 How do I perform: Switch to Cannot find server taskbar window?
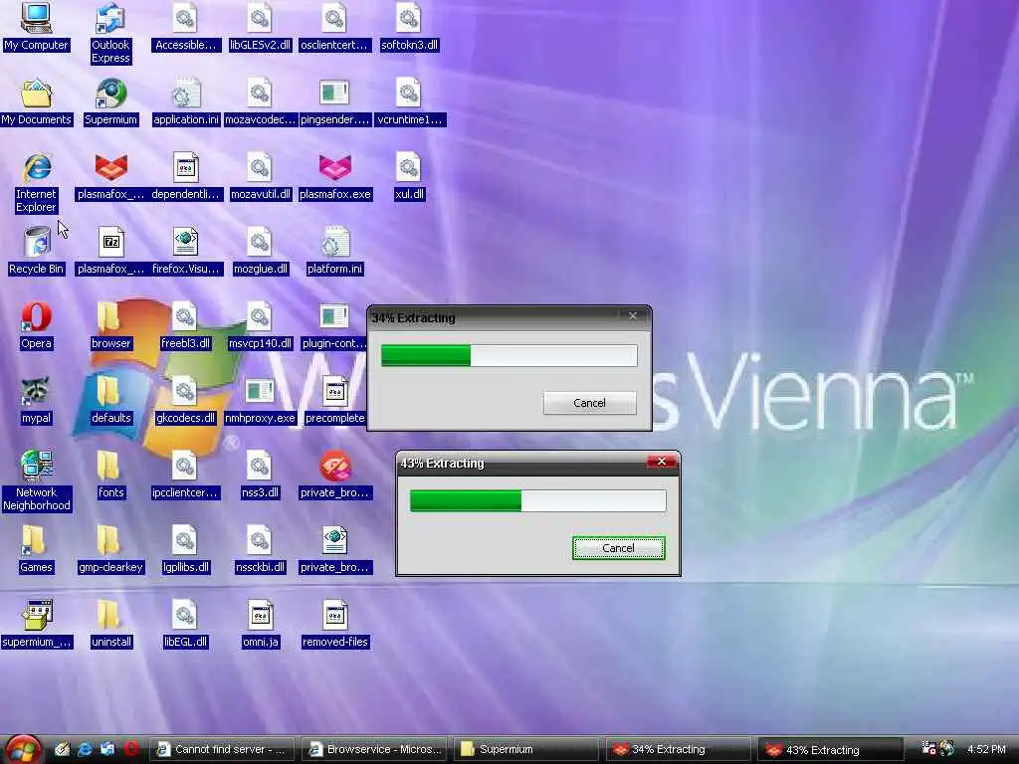tap(222, 749)
